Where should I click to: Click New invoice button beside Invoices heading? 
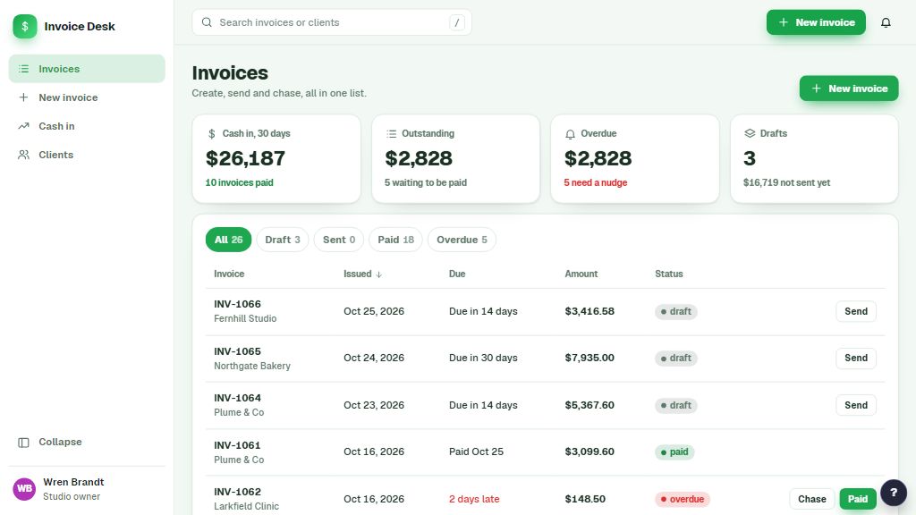point(848,89)
